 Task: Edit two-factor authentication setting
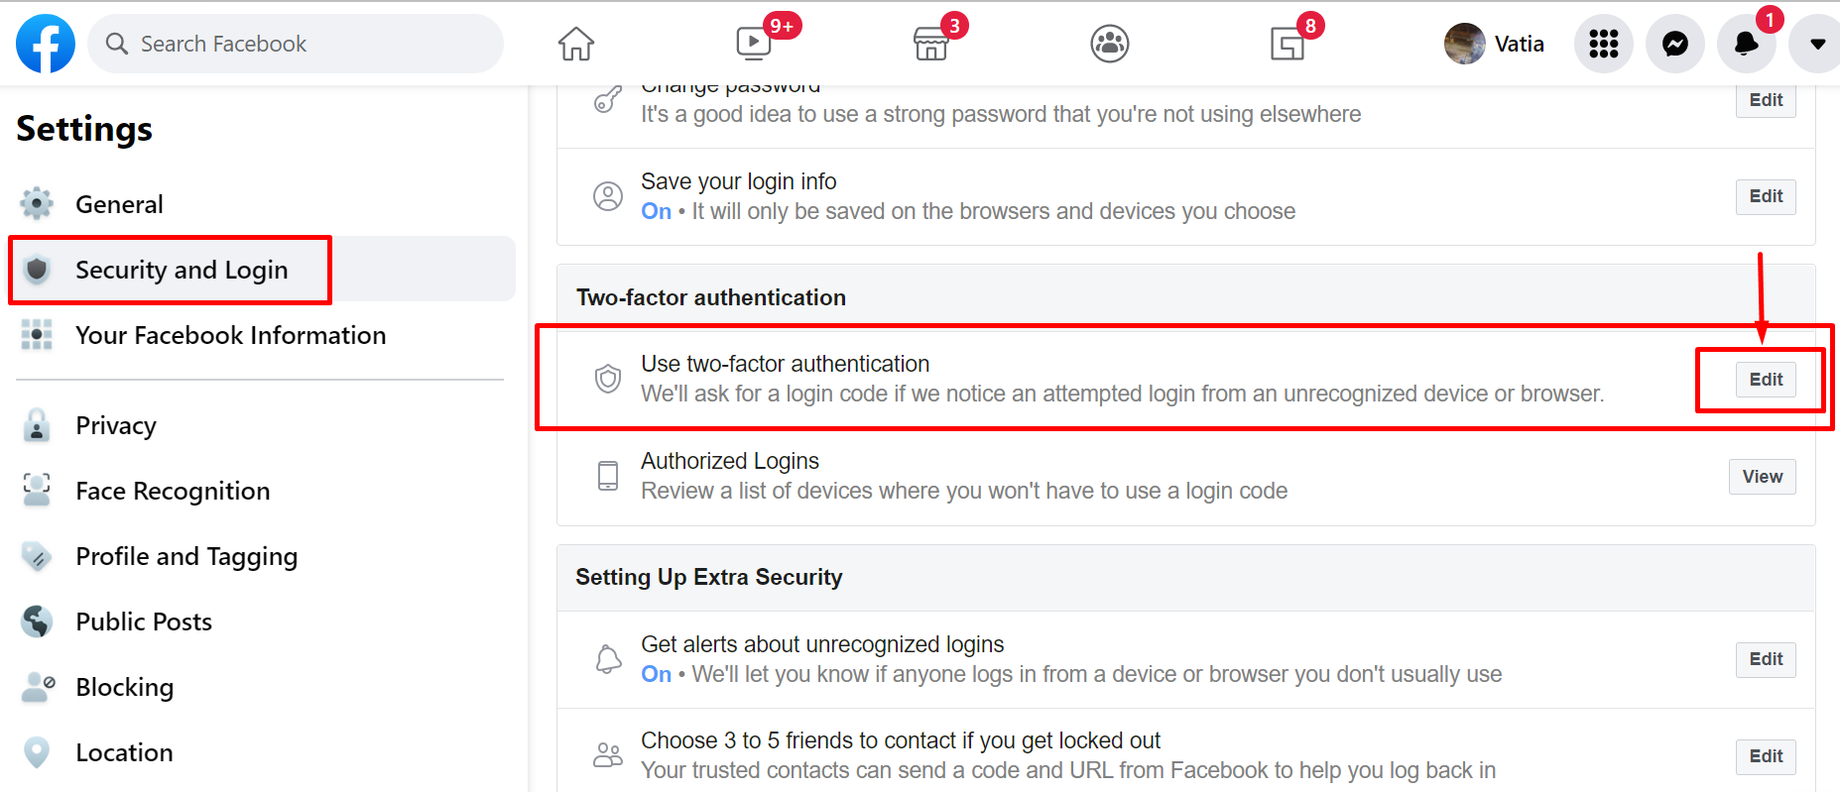[1766, 380]
